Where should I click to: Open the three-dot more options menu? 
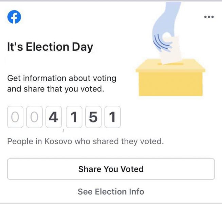click(x=209, y=17)
